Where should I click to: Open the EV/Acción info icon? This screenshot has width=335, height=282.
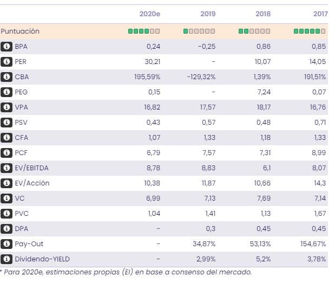tap(7, 183)
